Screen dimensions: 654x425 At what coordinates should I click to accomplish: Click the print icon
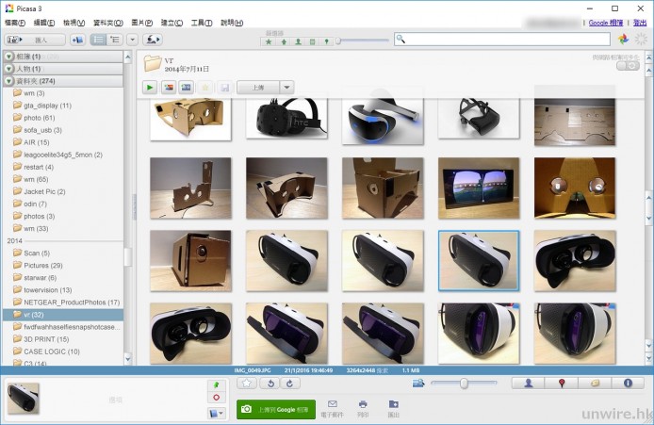(x=362, y=403)
